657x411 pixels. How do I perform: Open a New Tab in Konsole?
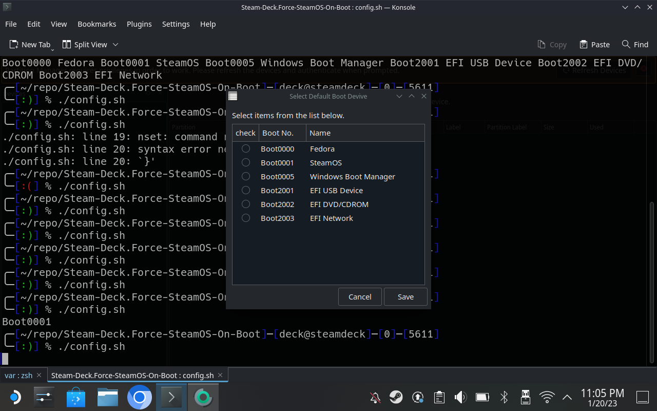tap(30, 45)
